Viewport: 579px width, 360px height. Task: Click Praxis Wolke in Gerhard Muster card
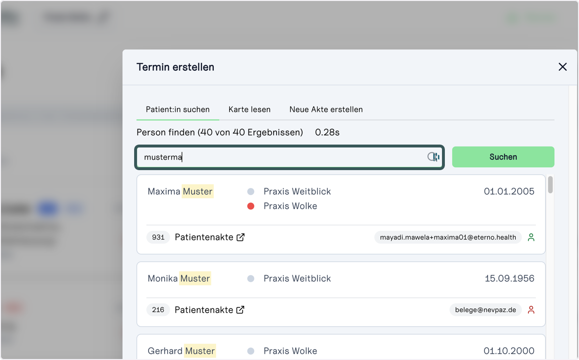coord(290,351)
